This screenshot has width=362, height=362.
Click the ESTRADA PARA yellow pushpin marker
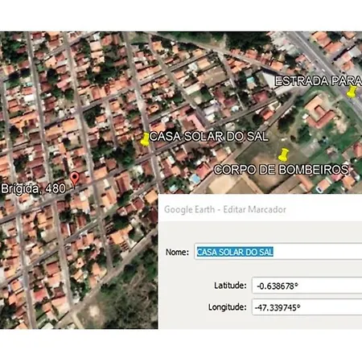352,92
